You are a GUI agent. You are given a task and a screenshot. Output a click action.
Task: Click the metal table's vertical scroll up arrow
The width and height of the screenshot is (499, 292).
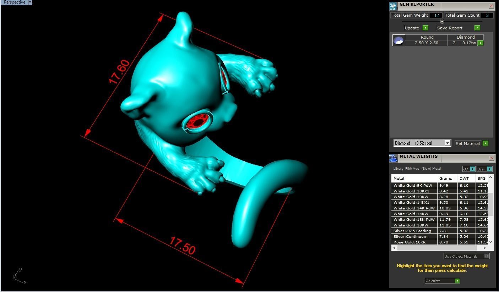pyautogui.click(x=491, y=178)
